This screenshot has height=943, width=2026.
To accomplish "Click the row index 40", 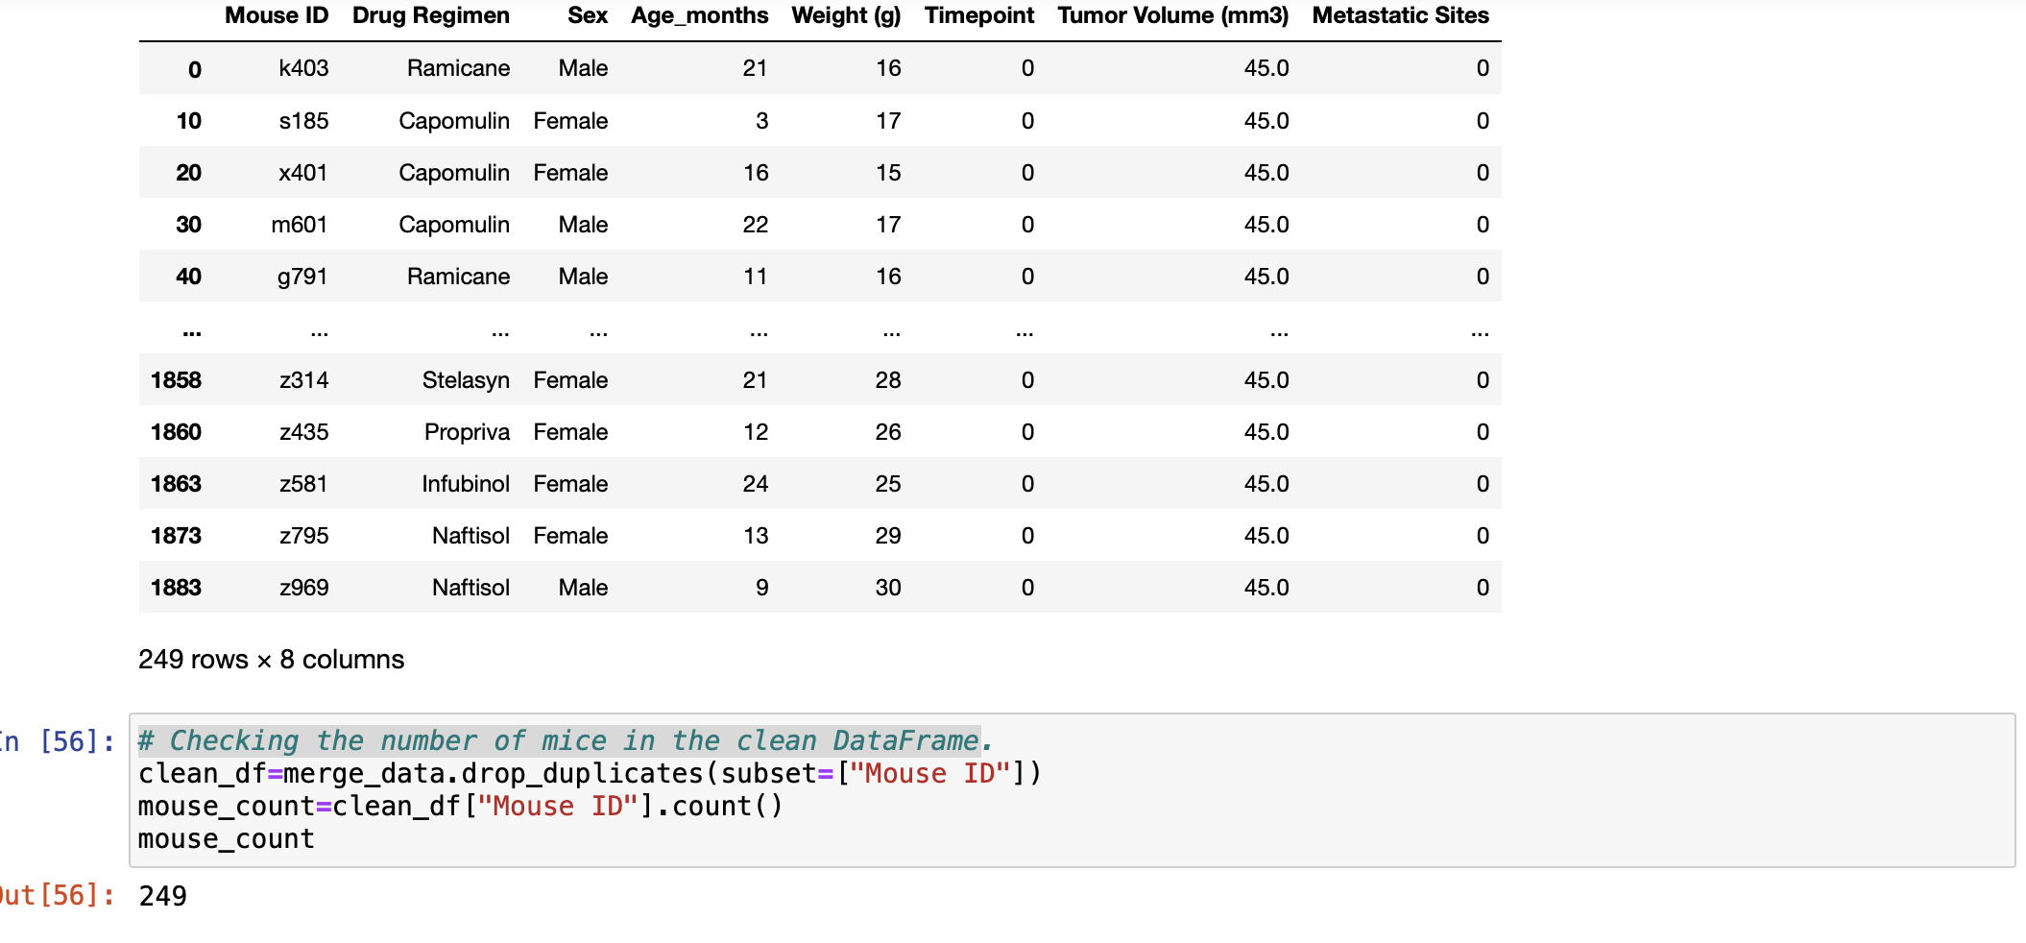I will coord(188,277).
